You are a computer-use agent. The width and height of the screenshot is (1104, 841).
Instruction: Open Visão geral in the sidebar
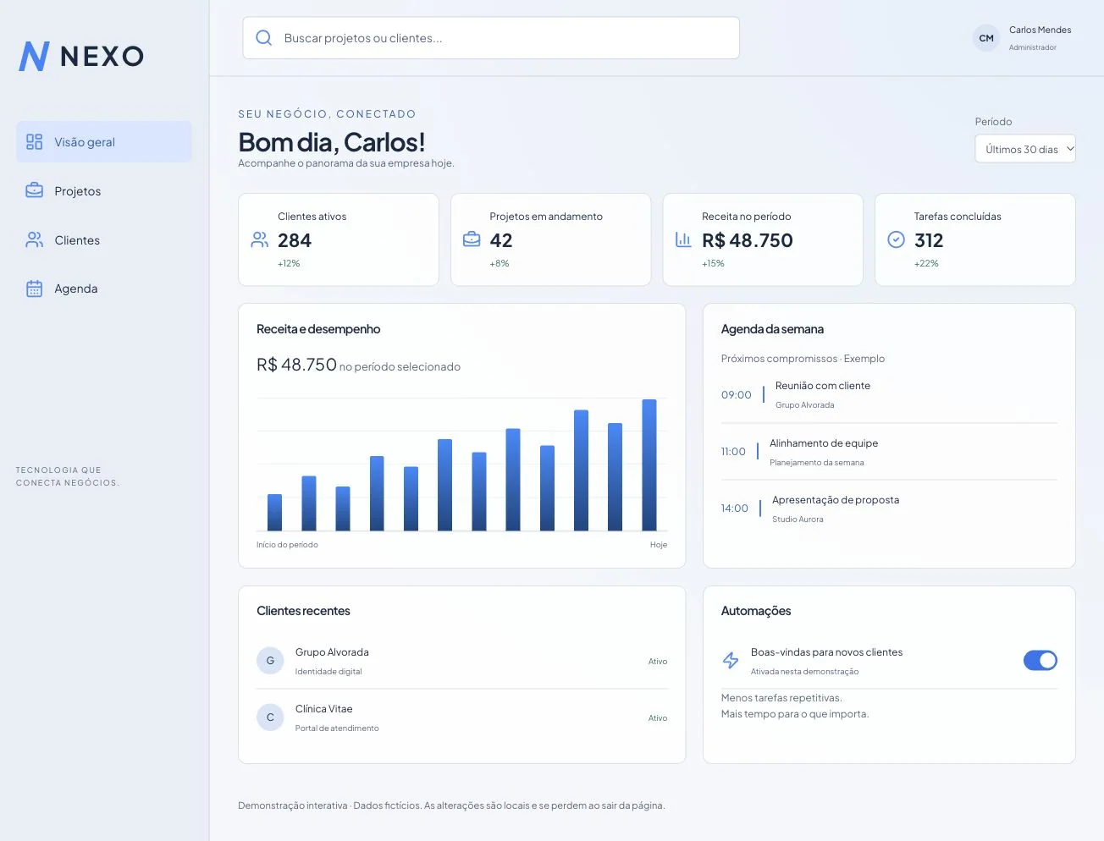click(104, 142)
